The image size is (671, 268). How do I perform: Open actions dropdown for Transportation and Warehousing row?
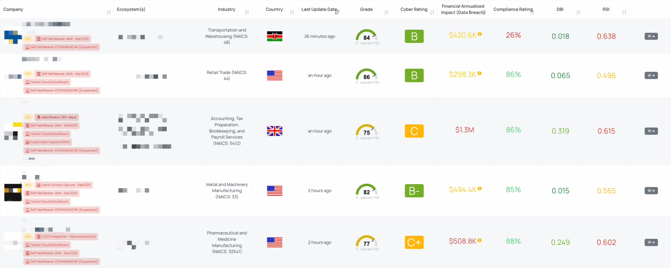(x=651, y=36)
